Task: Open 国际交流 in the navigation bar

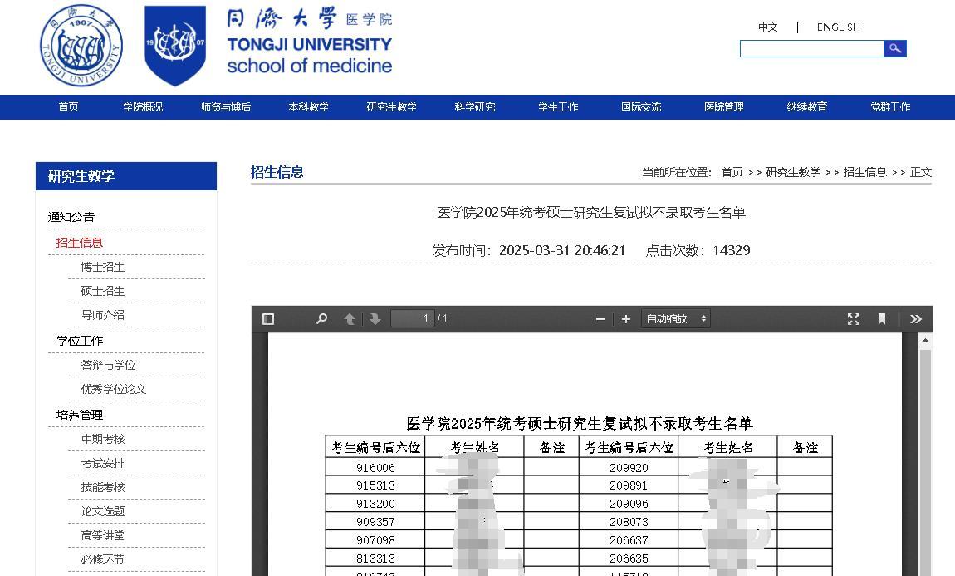Action: click(641, 106)
